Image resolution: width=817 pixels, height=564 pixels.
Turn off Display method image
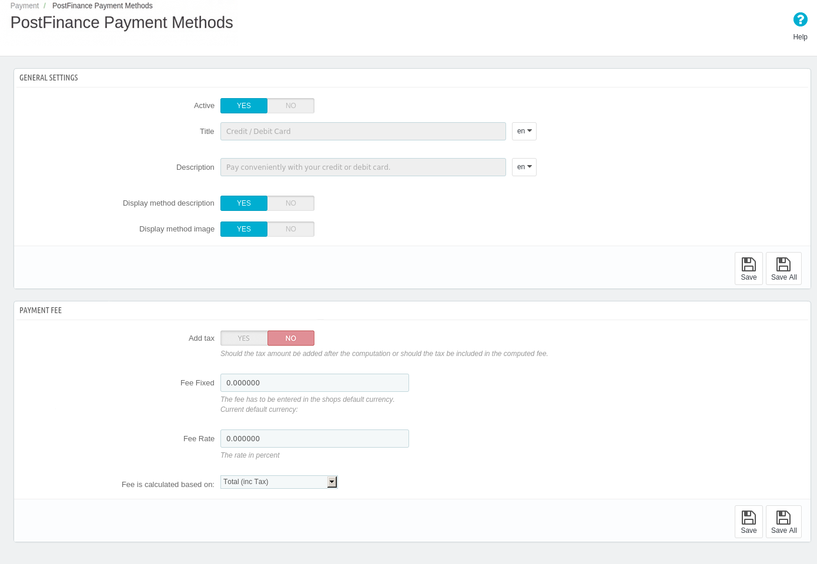291,229
